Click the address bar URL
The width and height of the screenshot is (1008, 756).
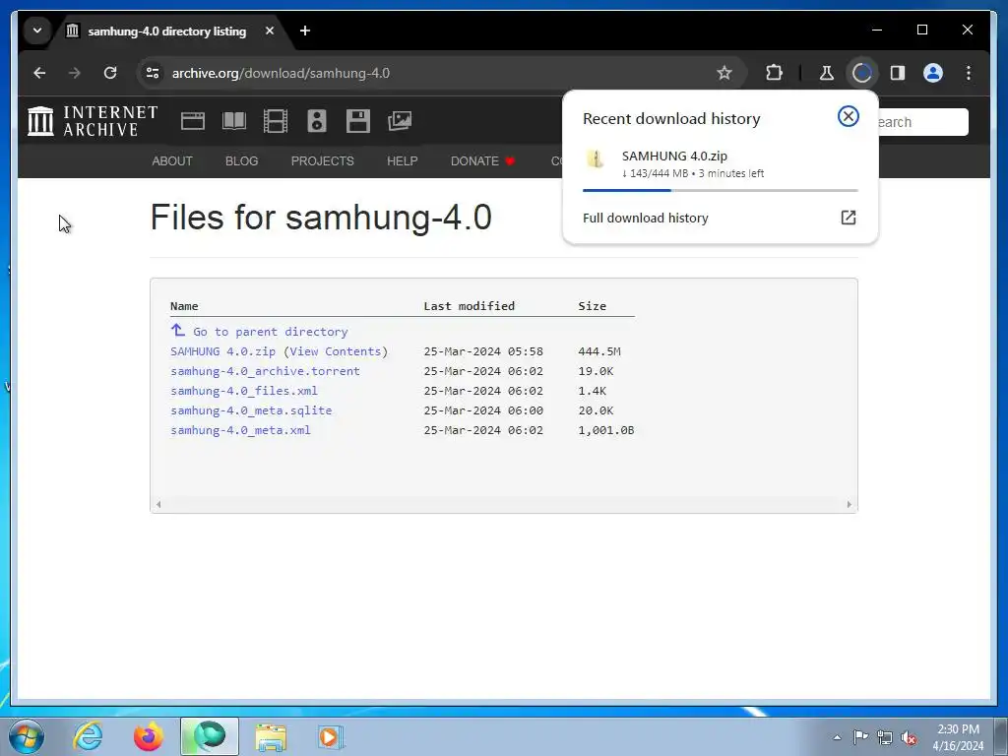point(281,73)
